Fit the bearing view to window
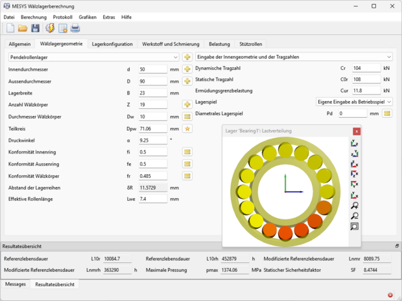The image size is (402, 301). click(354, 227)
